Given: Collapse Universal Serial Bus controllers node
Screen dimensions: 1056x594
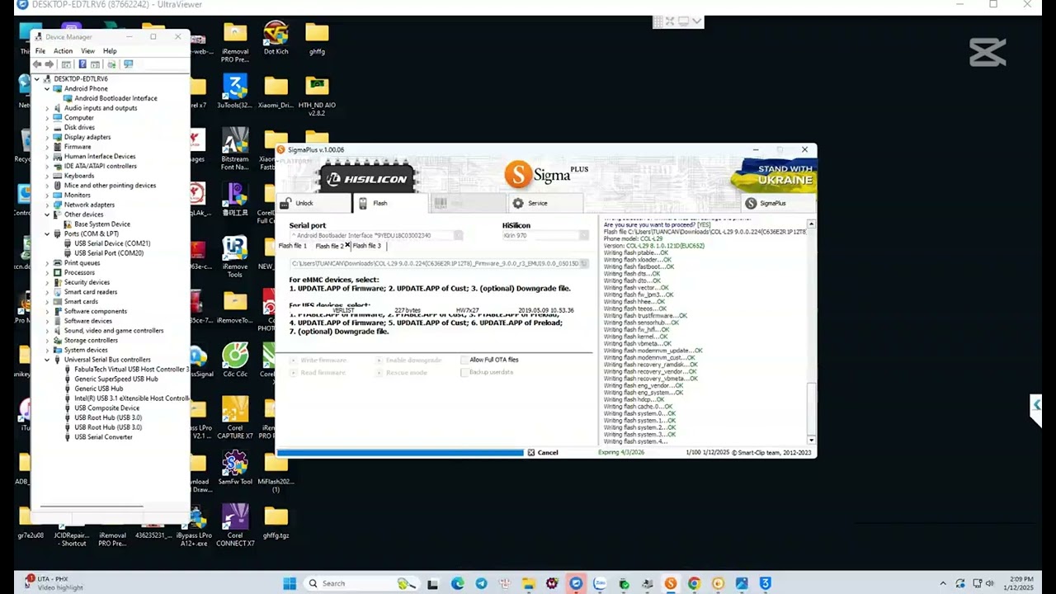Looking at the screenshot, I should coord(47,360).
